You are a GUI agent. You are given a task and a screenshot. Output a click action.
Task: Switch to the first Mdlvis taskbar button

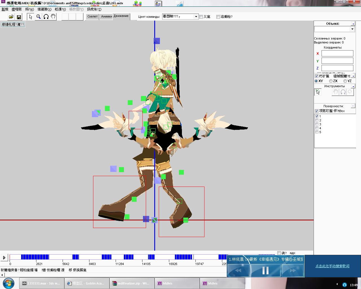177,283
